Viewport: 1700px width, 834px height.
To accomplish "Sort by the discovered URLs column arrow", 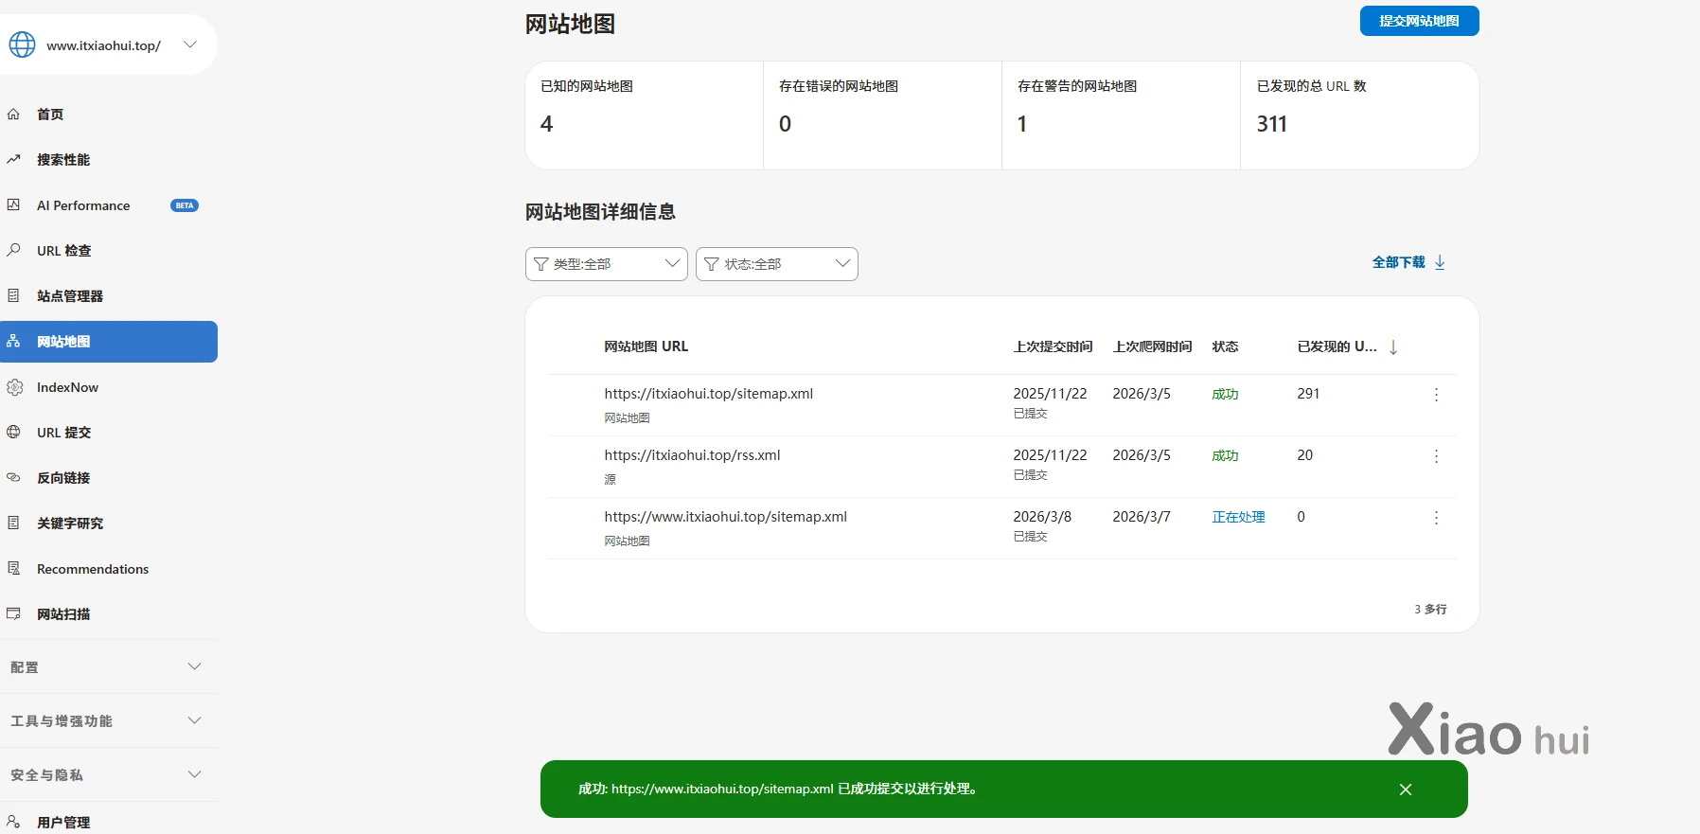I will [x=1393, y=347].
